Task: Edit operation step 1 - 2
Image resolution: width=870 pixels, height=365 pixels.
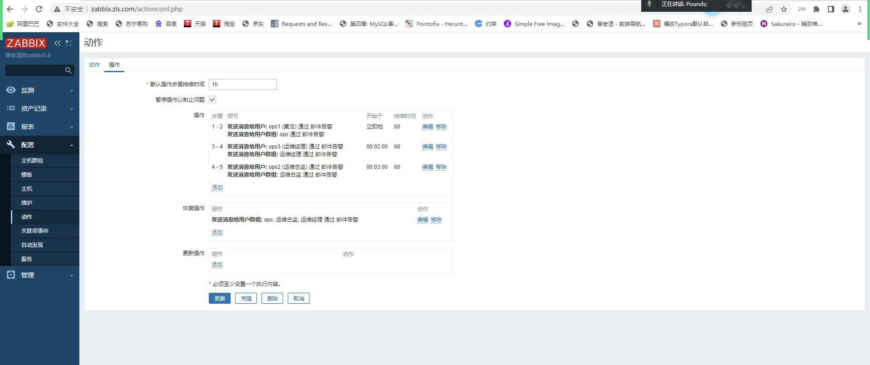Action: [428, 127]
